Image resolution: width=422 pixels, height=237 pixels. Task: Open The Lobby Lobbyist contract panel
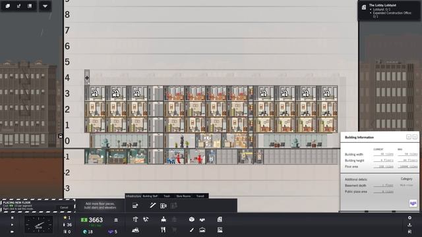390,11
